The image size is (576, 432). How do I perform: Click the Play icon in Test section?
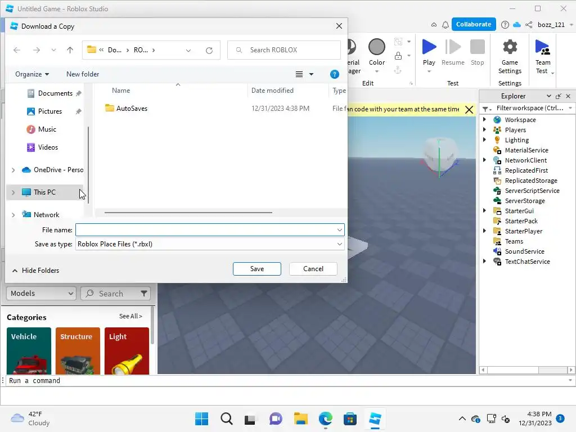429,47
